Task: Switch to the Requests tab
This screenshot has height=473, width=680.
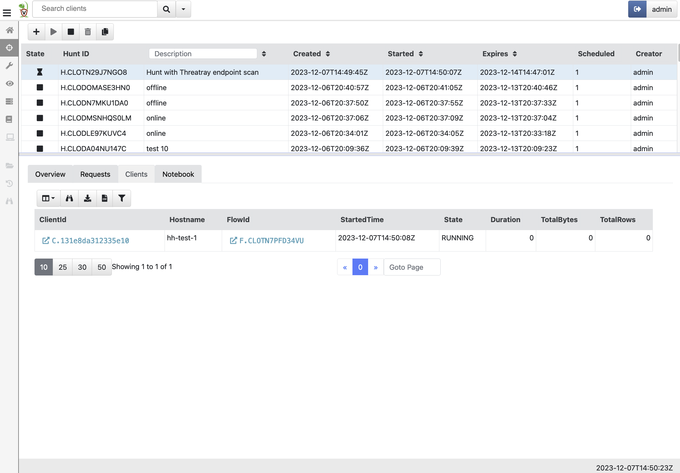Action: pyautogui.click(x=95, y=174)
